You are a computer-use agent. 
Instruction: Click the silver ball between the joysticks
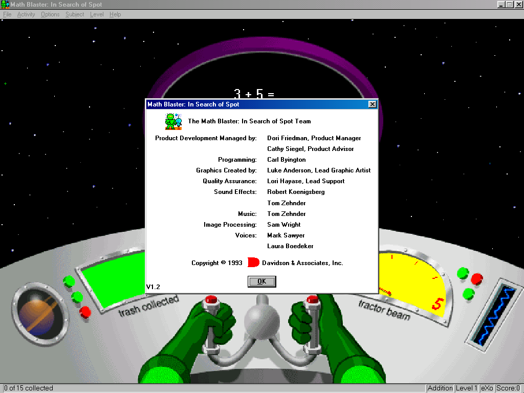pos(261,321)
